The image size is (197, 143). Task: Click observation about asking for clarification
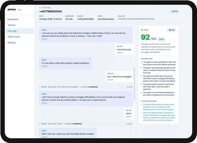tap(159, 87)
